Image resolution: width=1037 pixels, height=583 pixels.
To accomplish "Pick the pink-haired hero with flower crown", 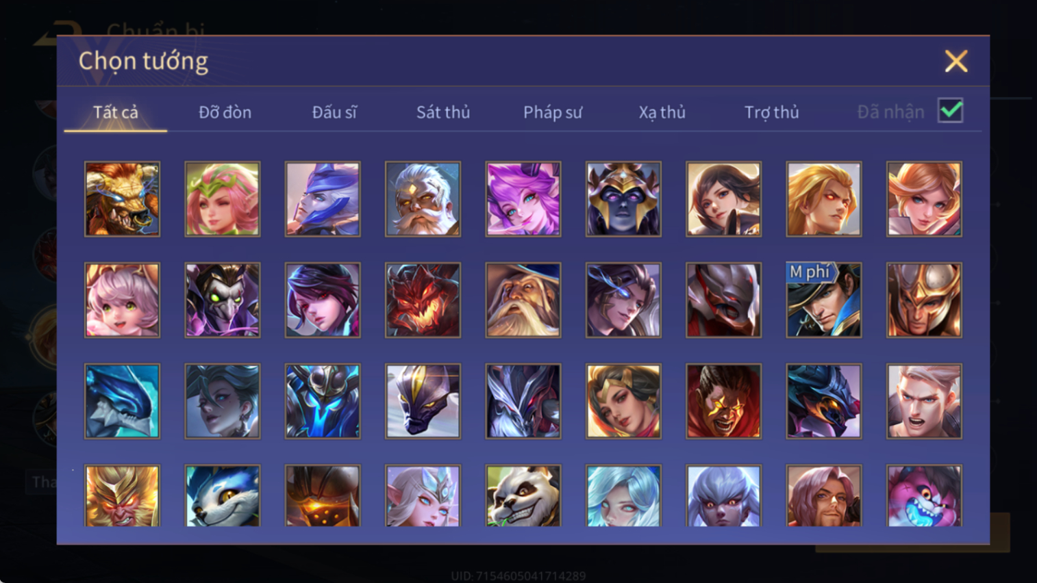I will pos(223,199).
